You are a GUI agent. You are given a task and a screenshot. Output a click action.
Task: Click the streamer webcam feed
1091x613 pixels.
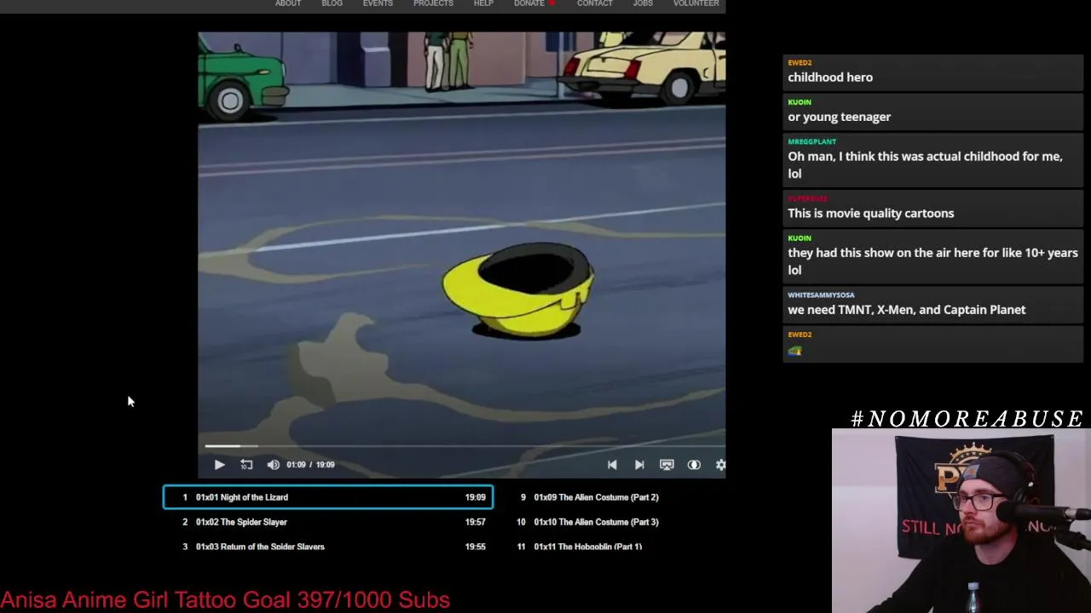point(961,521)
